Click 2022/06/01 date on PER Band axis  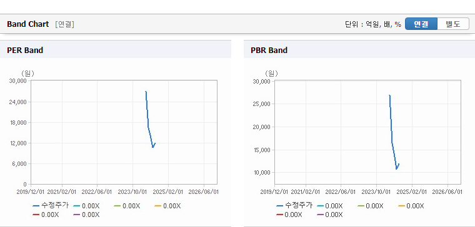tap(97, 192)
